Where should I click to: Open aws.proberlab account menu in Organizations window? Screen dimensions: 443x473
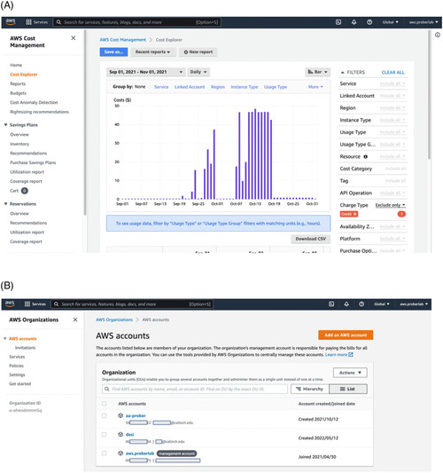tap(414, 304)
